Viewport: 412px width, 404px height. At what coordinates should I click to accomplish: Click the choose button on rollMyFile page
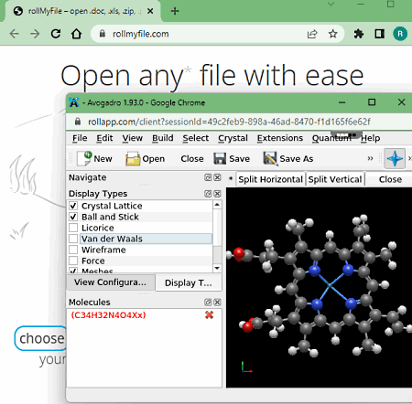click(41, 338)
